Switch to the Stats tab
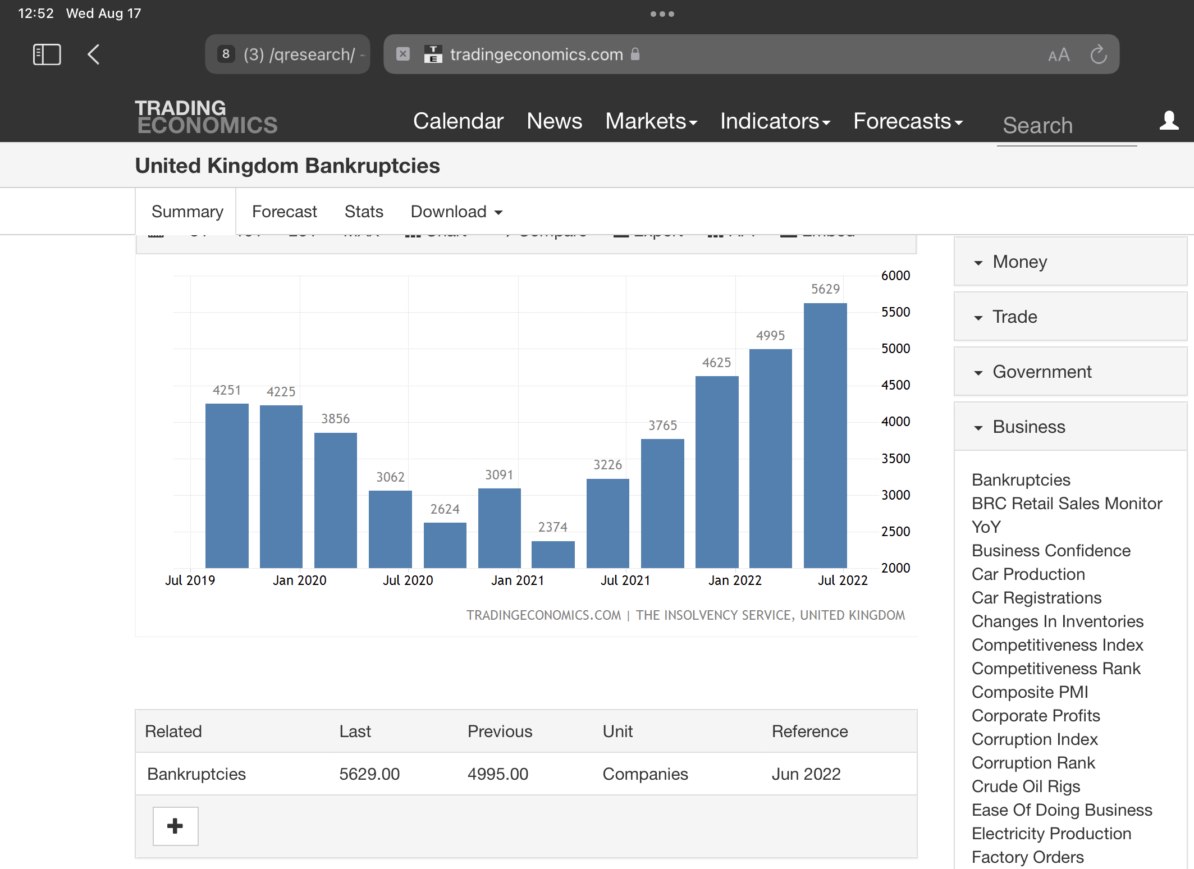This screenshot has height=869, width=1194. [x=364, y=212]
